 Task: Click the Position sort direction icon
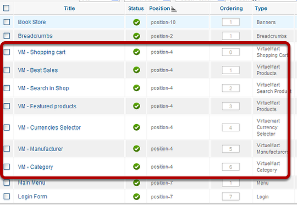174,9
